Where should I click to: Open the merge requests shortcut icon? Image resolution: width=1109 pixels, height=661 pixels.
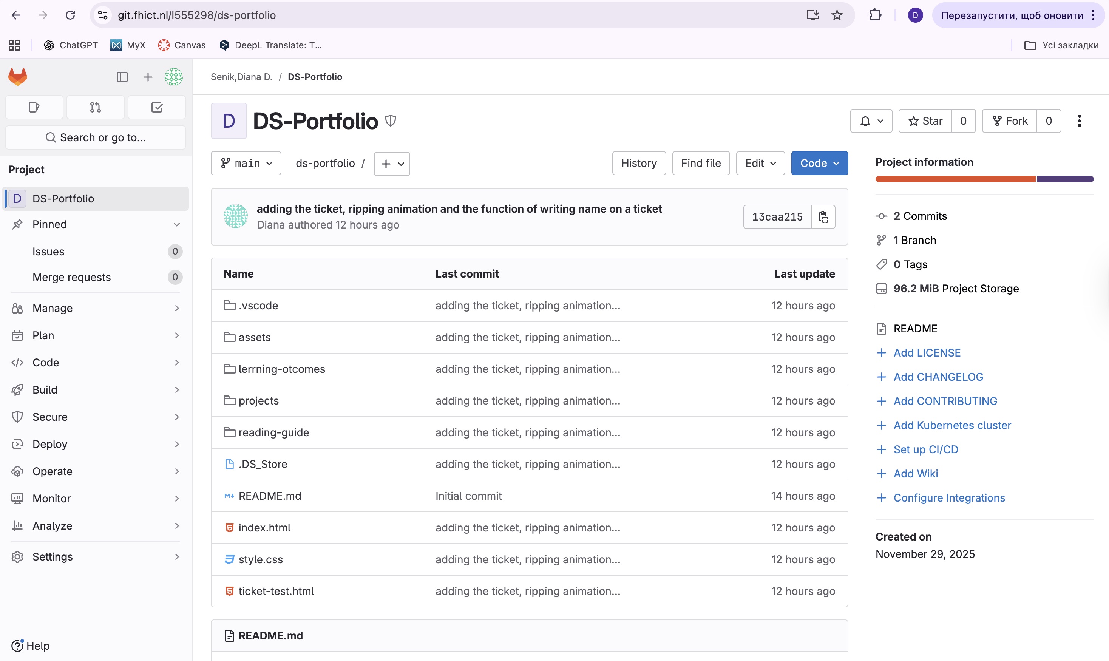tap(95, 107)
